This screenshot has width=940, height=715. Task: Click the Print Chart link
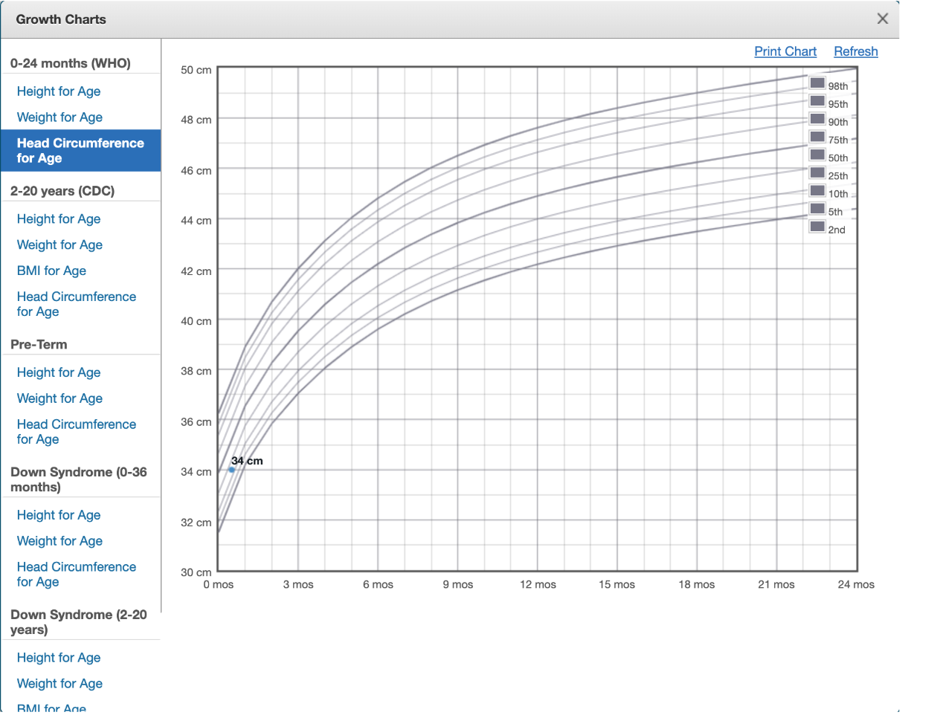click(x=785, y=51)
